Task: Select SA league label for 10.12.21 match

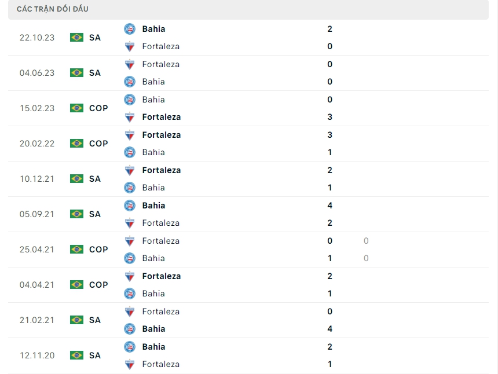Action: click(95, 179)
